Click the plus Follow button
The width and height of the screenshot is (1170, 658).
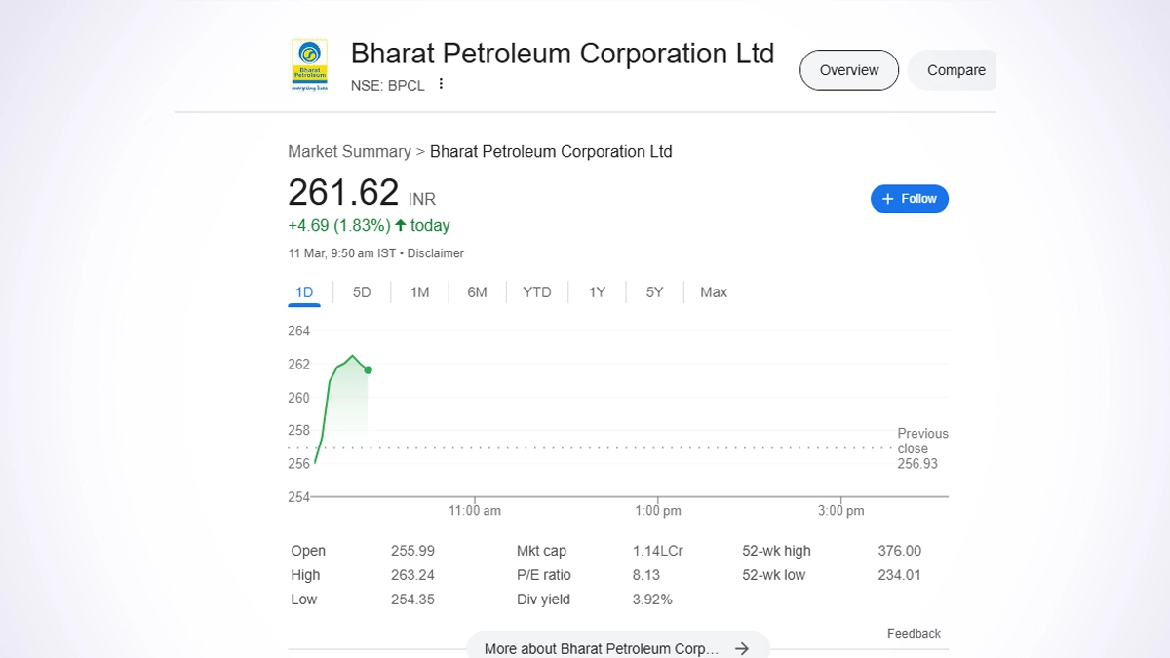pyautogui.click(x=909, y=199)
